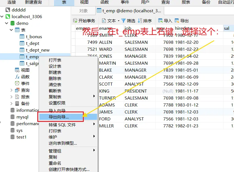Expand the 复制表 submenu arrow
Screen dimensions: 234x172
[x=94, y=96]
